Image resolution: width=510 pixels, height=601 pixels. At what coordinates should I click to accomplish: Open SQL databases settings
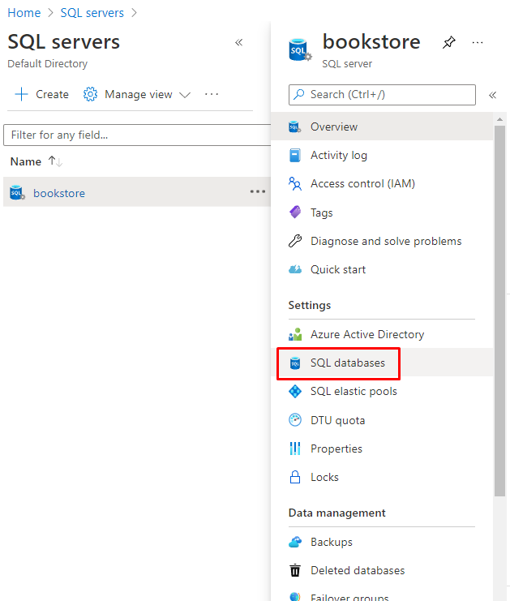[x=348, y=363]
